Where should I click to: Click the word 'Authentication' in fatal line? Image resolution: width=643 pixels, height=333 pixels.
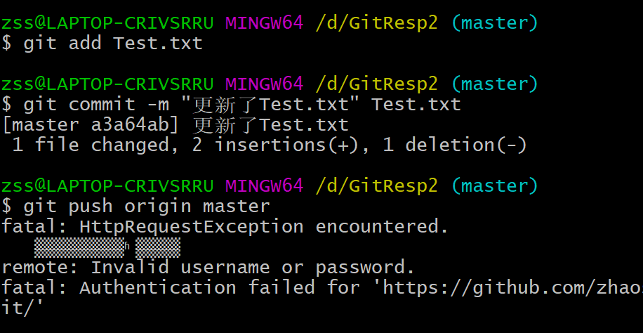click(x=158, y=288)
